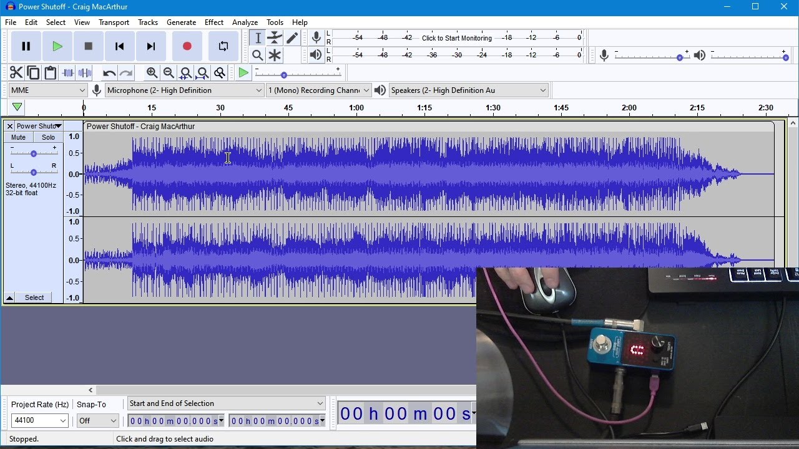Open the Transport menu
Image resolution: width=799 pixels, height=449 pixels.
(x=114, y=22)
